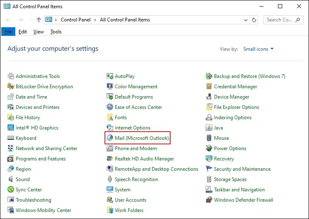The image size is (309, 219).
Task: Open the AutoPlay icon
Action: (110, 76)
